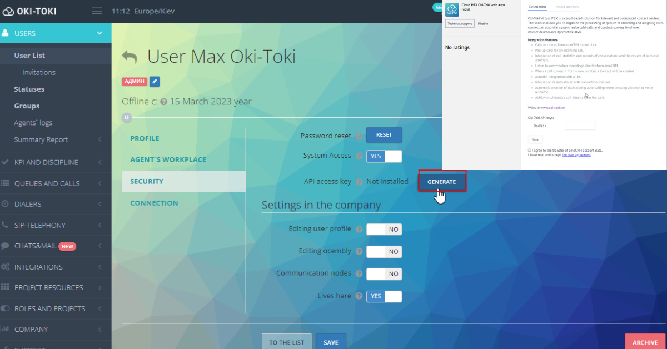Expand Chats&Mail chevron

99,246
